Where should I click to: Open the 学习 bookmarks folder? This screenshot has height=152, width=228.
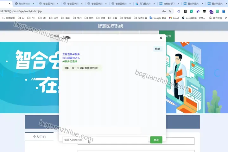click(77, 18)
